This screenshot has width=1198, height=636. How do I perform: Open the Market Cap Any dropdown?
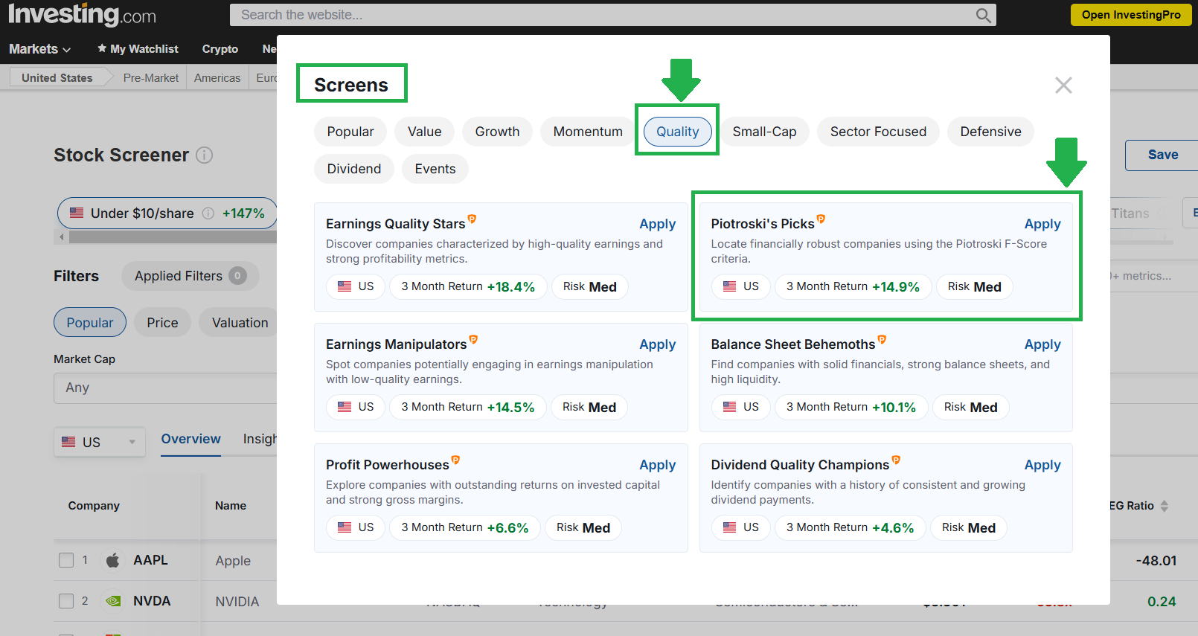tap(165, 388)
